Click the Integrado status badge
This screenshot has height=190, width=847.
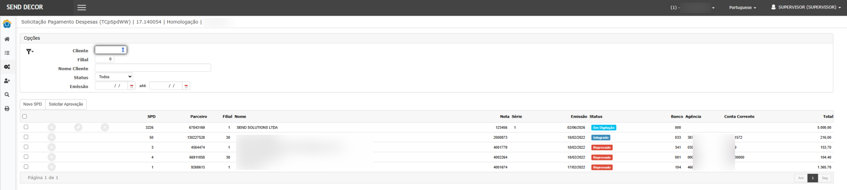click(600, 138)
